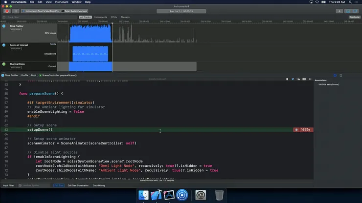Toggle the Call Tree filter option
Image resolution: width=362 pixels, height=203 pixels.
(x=59, y=185)
